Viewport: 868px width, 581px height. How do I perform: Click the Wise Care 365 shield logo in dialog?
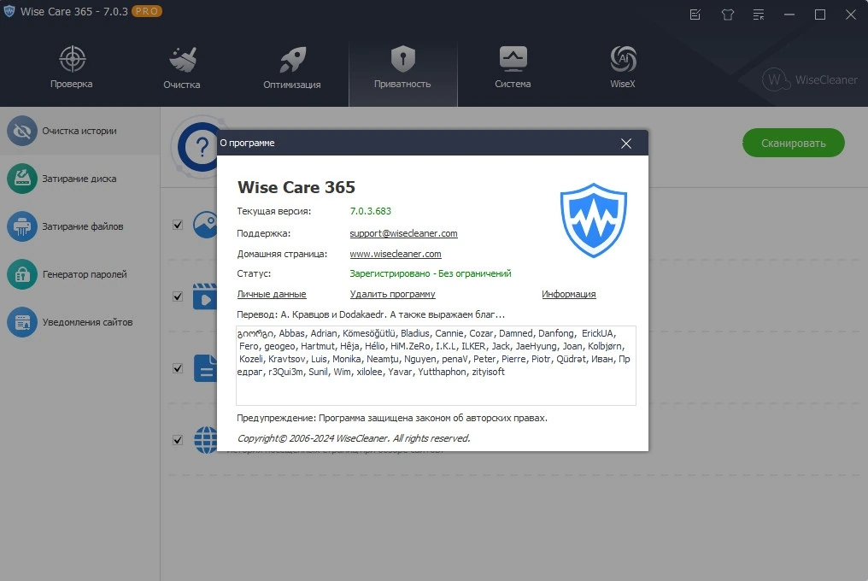pyautogui.click(x=594, y=220)
